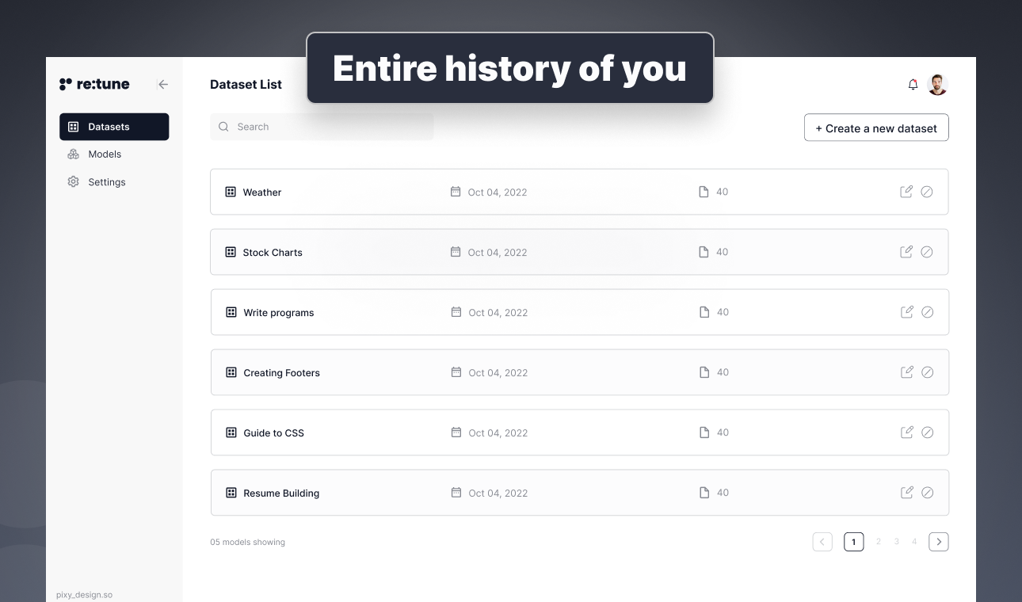Open the Resume Building dataset row
The width and height of the screenshot is (1022, 602).
(x=580, y=493)
